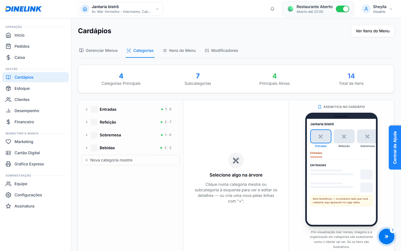Open Estoque in the sidebar
Image resolution: width=401 pixels, height=251 pixels.
point(35,88)
